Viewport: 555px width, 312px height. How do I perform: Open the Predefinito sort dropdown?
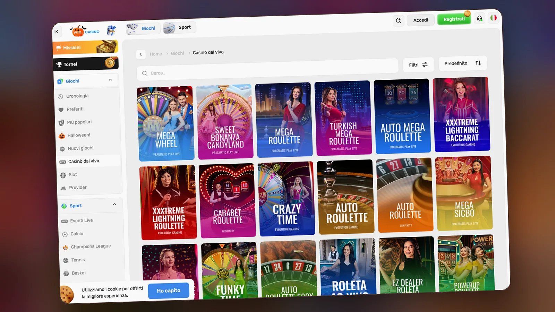coord(463,63)
